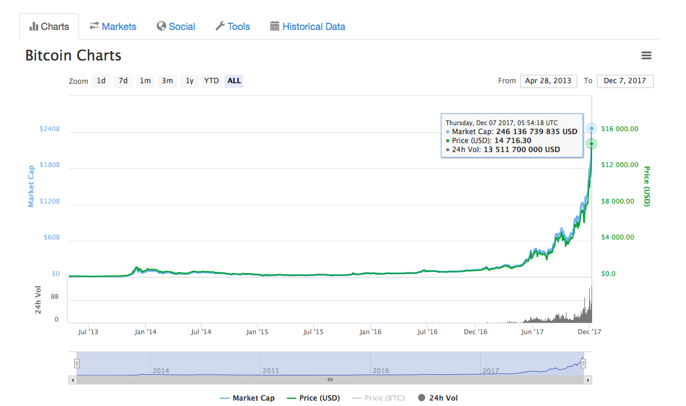Screen dimensions: 686x406
Task: Click the $180B market cap axis label
Action: pyautogui.click(x=50, y=165)
